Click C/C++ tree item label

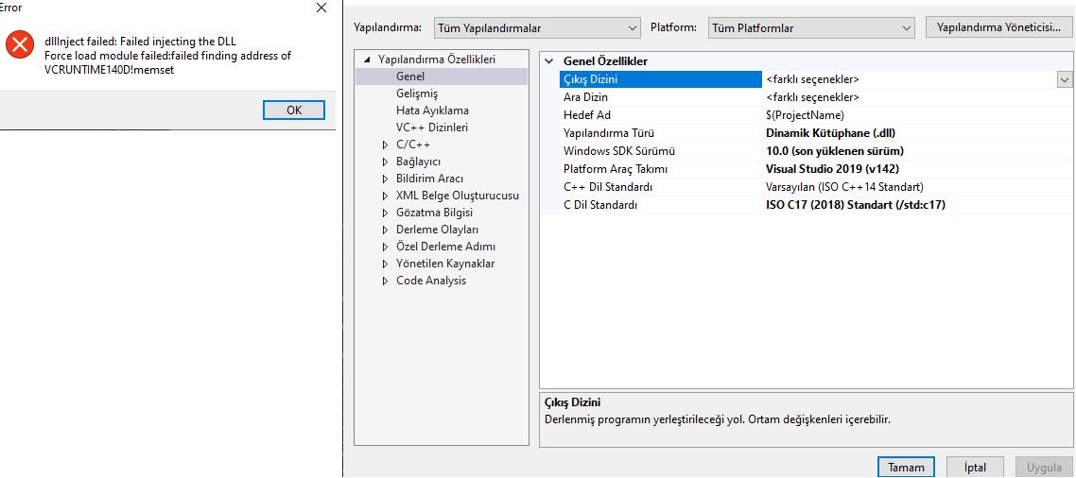pyautogui.click(x=413, y=145)
